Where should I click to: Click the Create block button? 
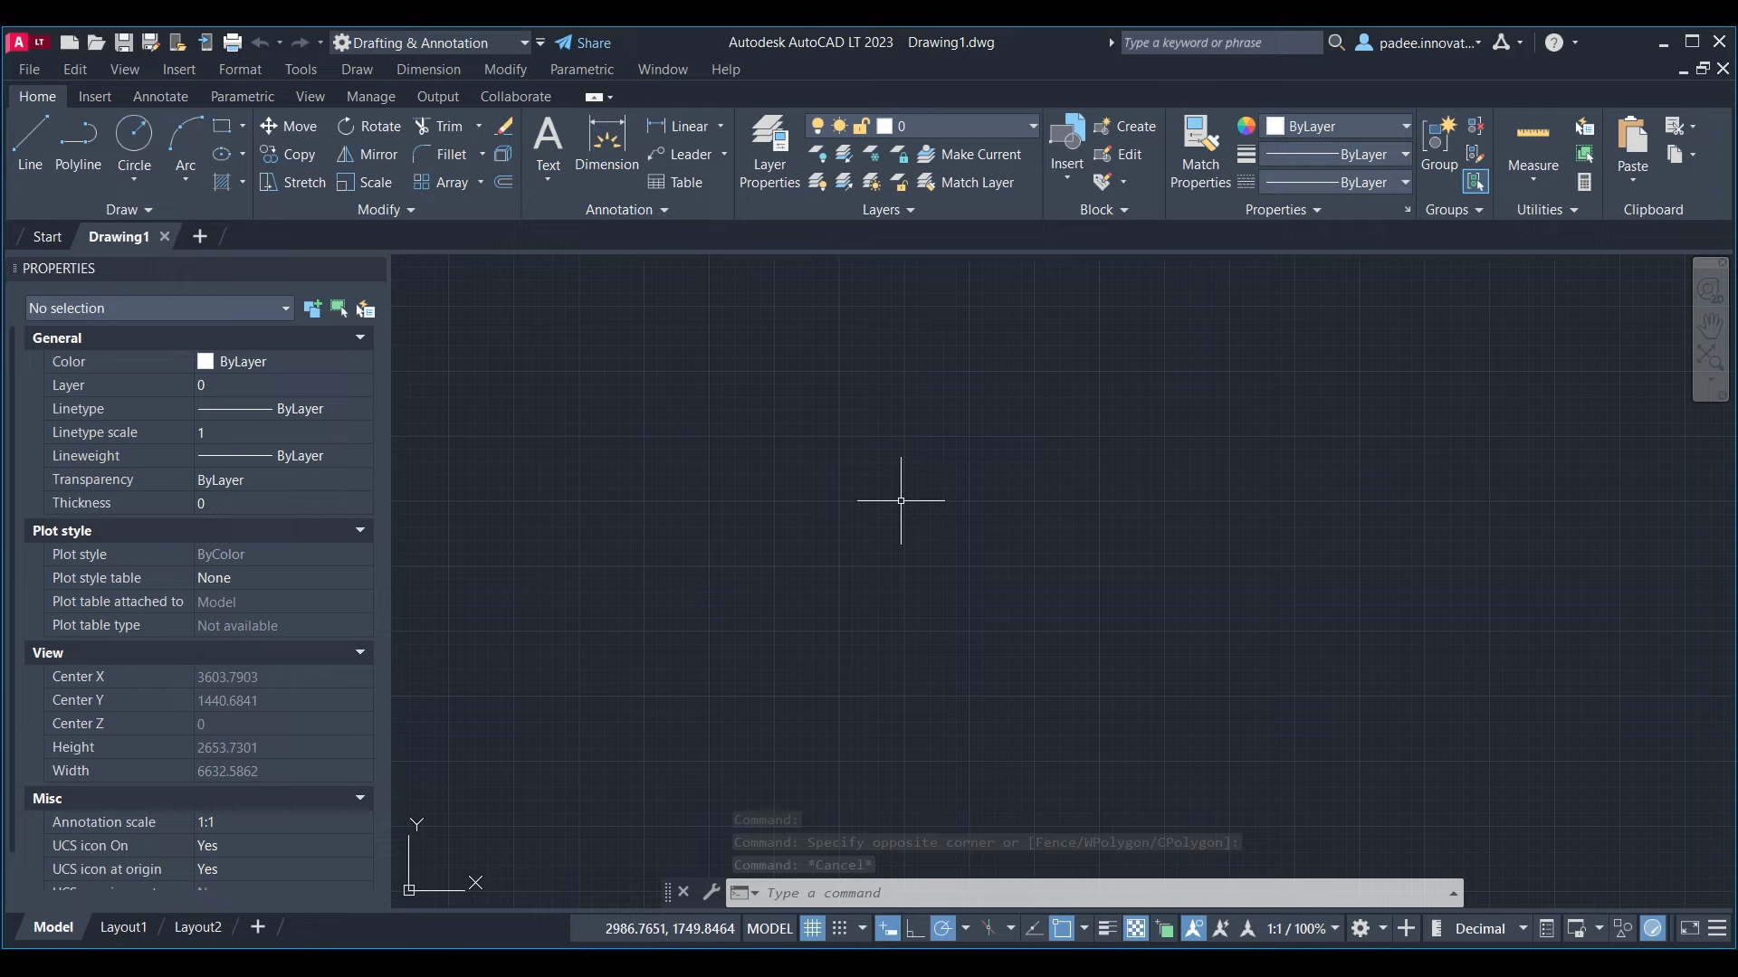coord(1122,125)
